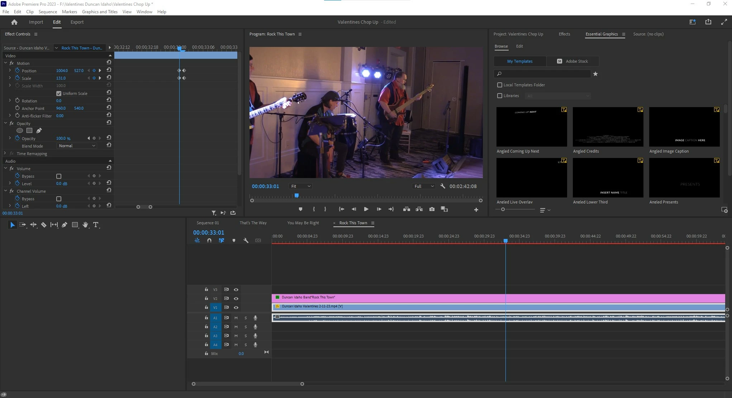
Task: Click Export Frame camera icon
Action: pyautogui.click(x=432, y=209)
